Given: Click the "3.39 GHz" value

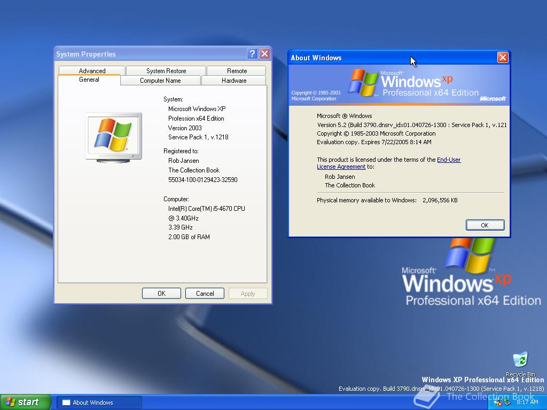Looking at the screenshot, I should (x=181, y=227).
